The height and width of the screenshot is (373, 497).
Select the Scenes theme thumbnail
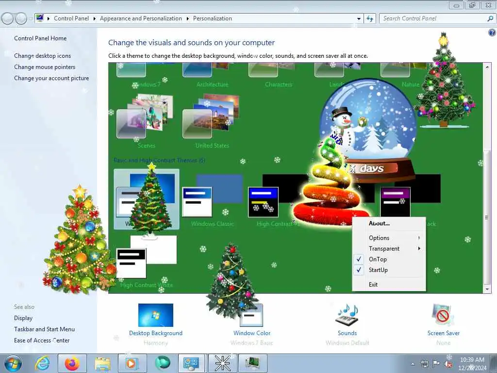point(146,117)
